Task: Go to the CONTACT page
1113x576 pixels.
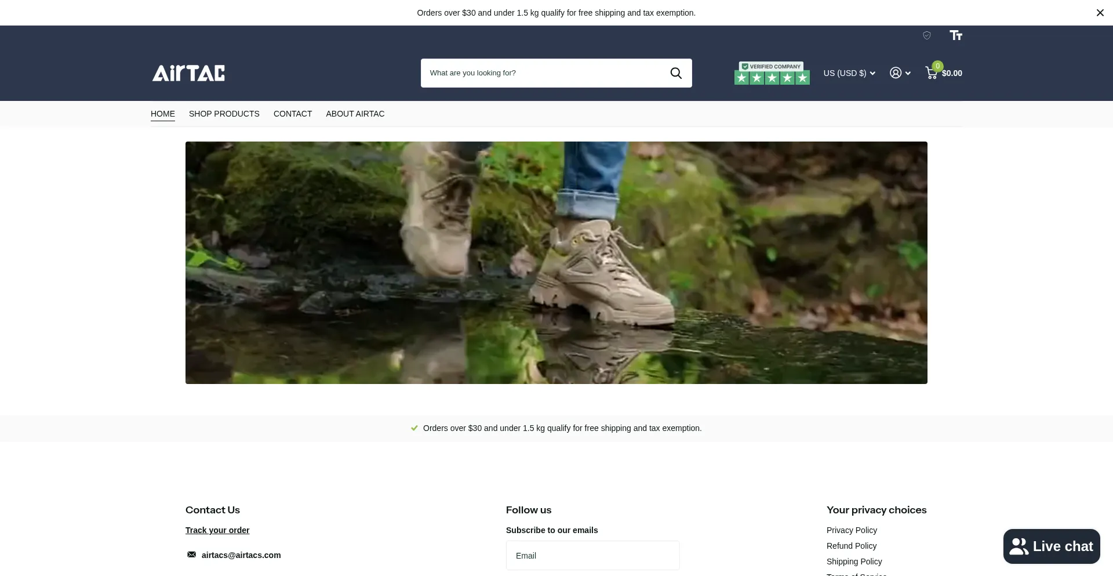Action: [x=293, y=114]
